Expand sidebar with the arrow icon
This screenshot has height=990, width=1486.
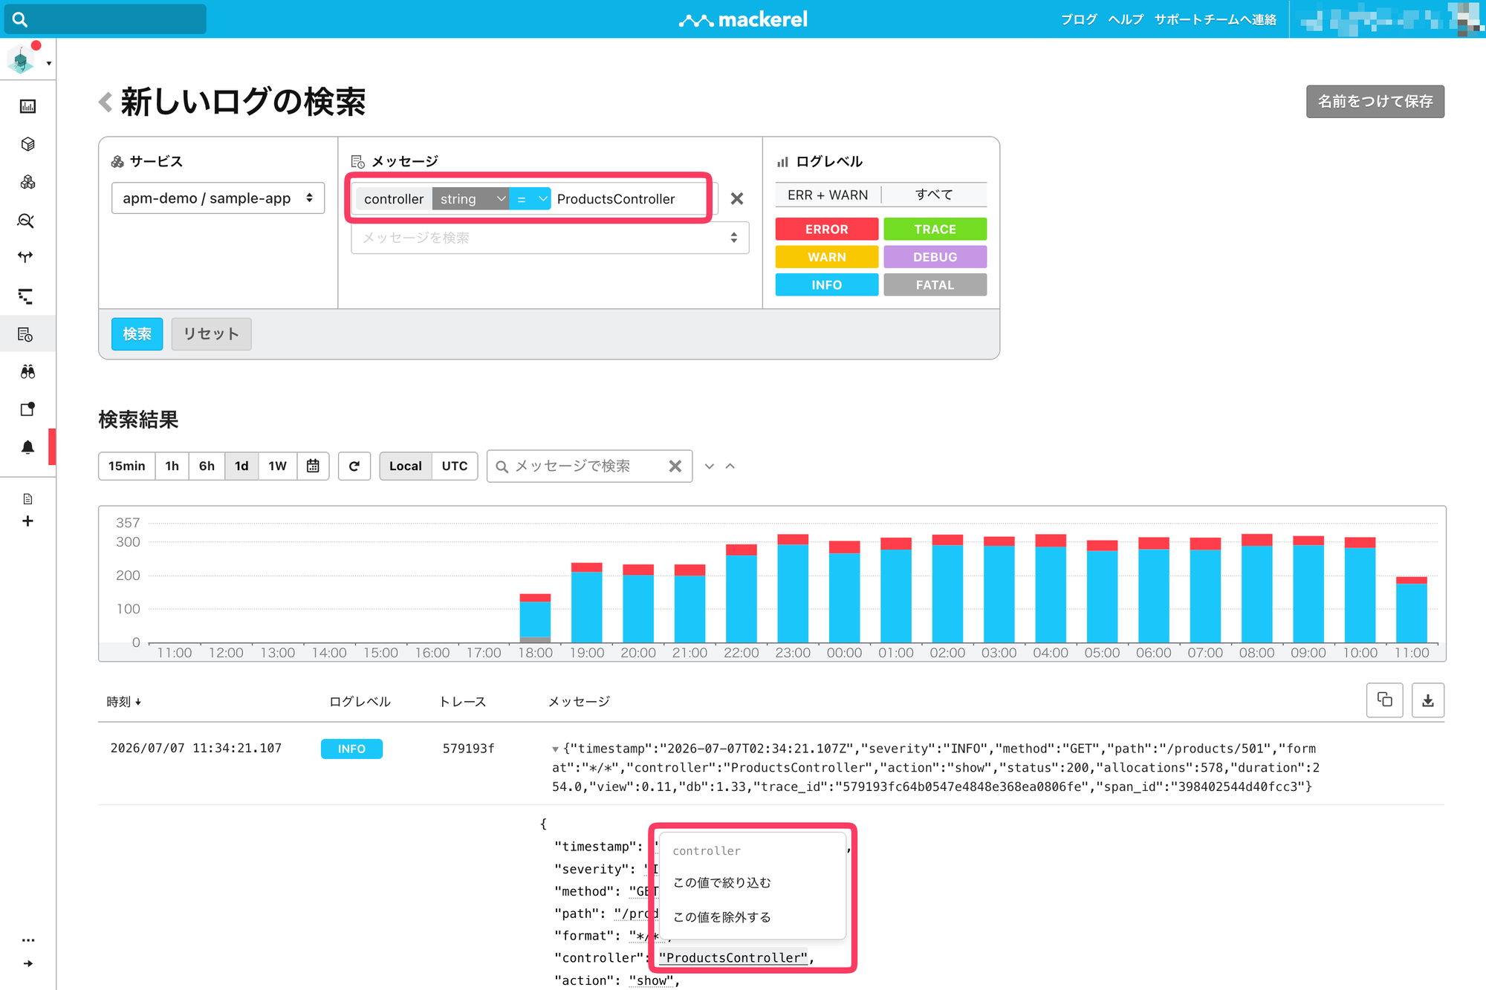click(28, 963)
